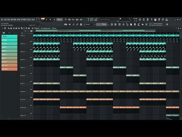Viewport: 182px width, 137px height.
Task: Select the paint brush tool in playlist
Action: coord(11,28)
